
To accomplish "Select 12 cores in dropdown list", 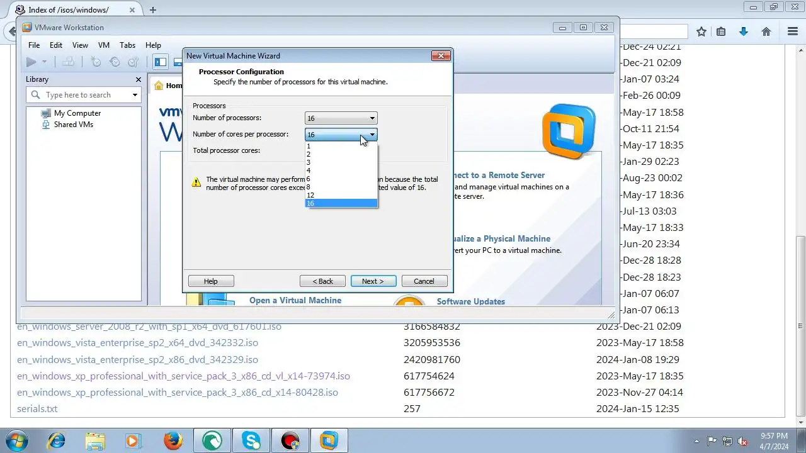I will coord(341,195).
